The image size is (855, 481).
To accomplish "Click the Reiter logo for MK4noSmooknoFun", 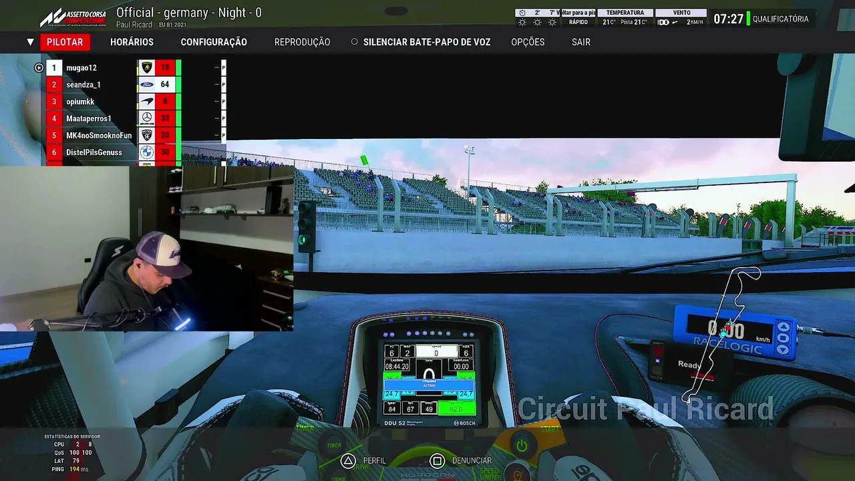I will point(146,136).
